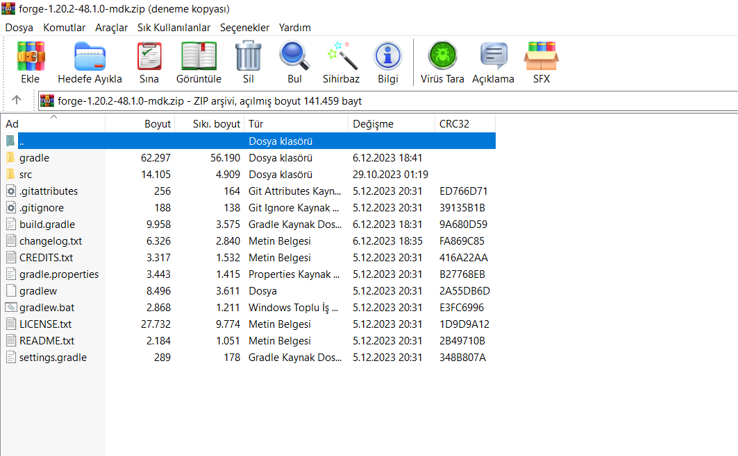Click the size value 14.105 of src
Screen dimensions: 738x456
pos(156,174)
